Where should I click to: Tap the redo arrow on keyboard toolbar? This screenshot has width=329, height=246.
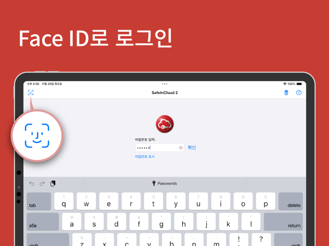click(42, 184)
